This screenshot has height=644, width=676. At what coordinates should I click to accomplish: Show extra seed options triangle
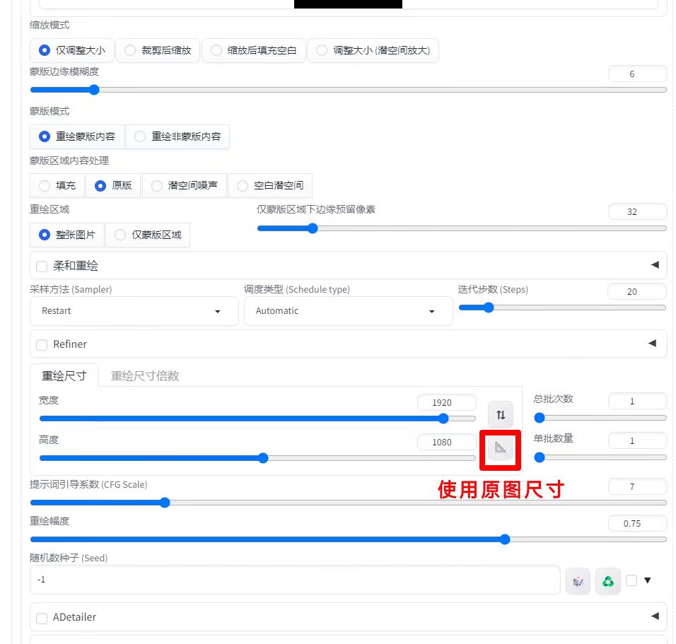click(x=647, y=580)
